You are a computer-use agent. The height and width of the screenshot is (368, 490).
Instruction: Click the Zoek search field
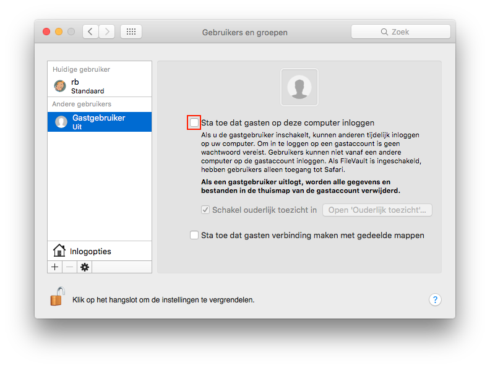(401, 32)
